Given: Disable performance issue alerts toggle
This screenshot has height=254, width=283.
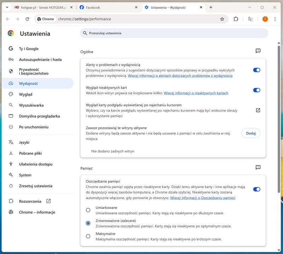Looking at the screenshot, I should point(256,70).
